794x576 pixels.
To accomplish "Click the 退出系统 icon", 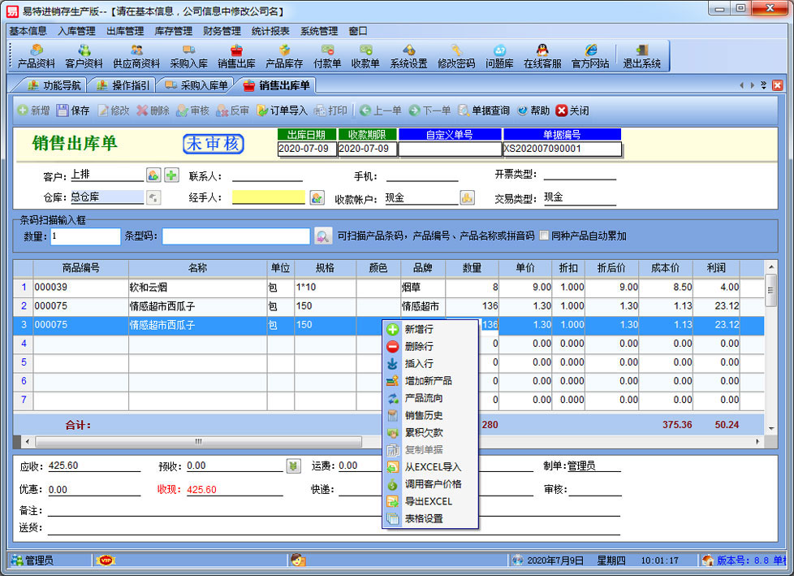I will click(x=641, y=56).
